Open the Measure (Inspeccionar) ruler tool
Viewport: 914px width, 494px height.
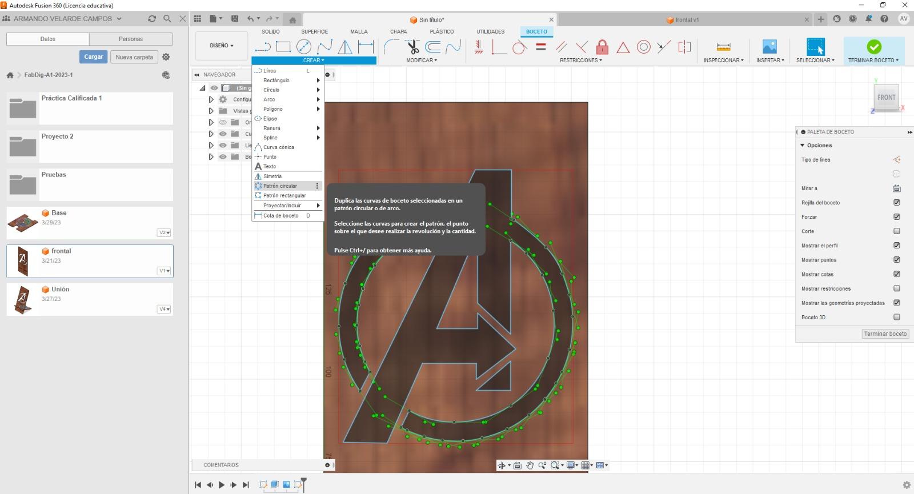pos(723,47)
